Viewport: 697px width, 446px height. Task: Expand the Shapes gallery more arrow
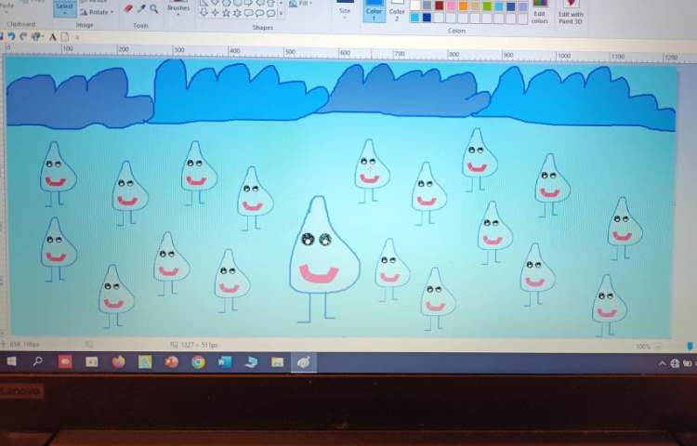click(x=282, y=14)
